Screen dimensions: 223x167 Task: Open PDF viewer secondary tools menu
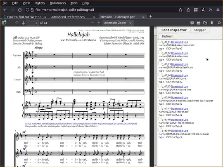tap(219, 23)
